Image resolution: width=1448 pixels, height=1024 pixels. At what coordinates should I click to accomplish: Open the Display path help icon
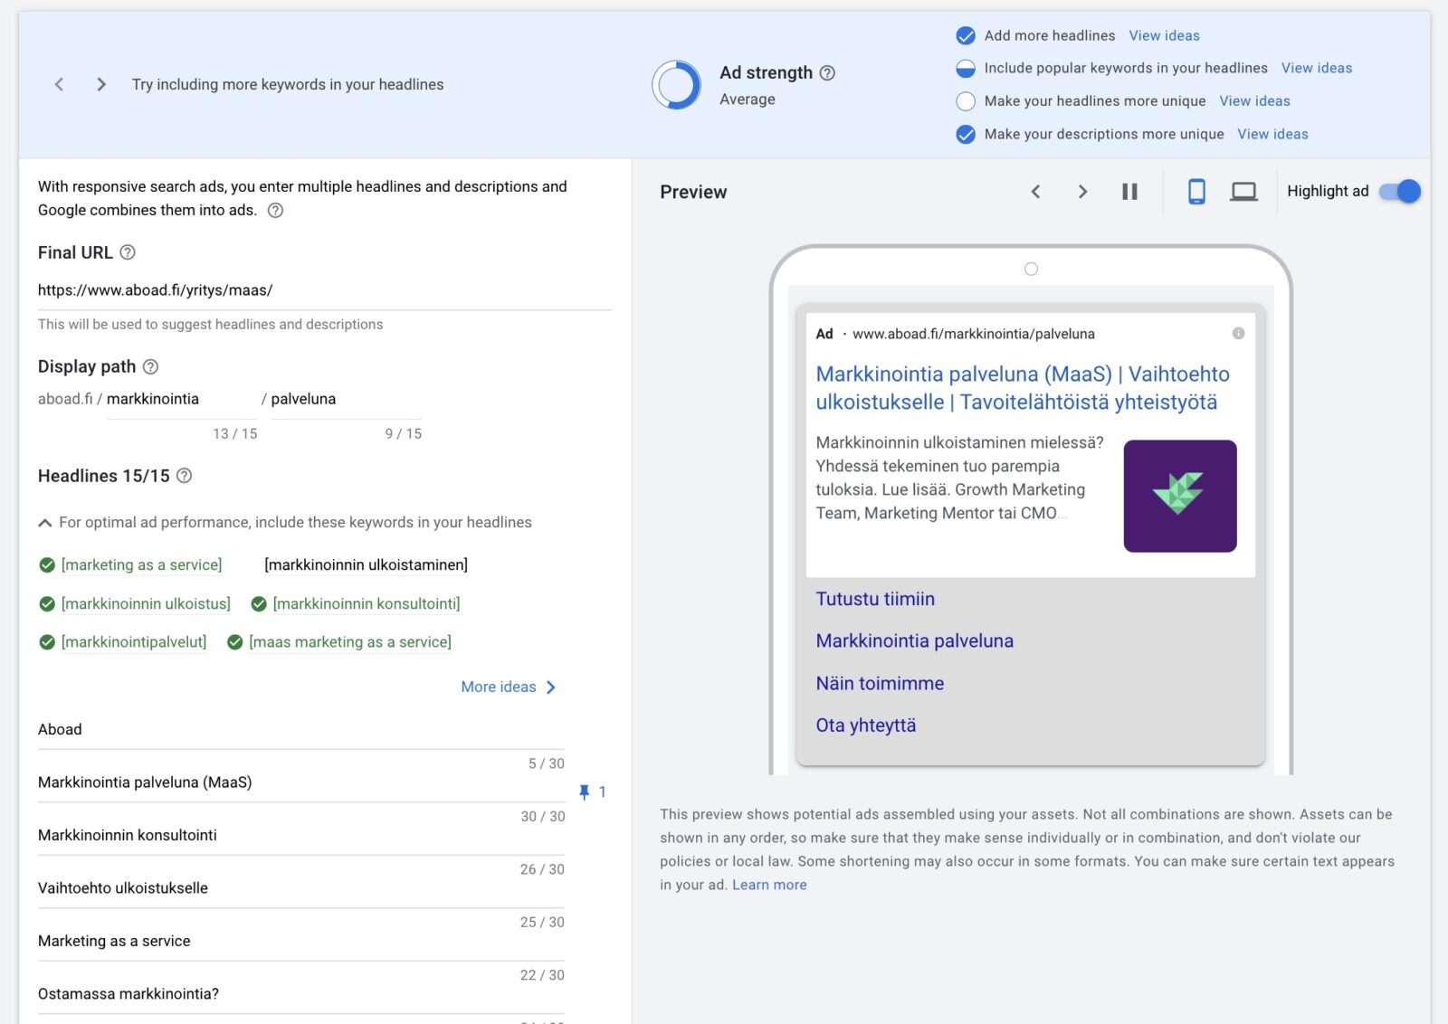(x=151, y=366)
